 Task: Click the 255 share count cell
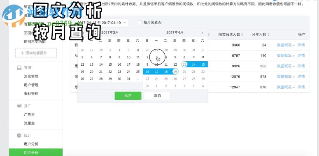click(263, 66)
